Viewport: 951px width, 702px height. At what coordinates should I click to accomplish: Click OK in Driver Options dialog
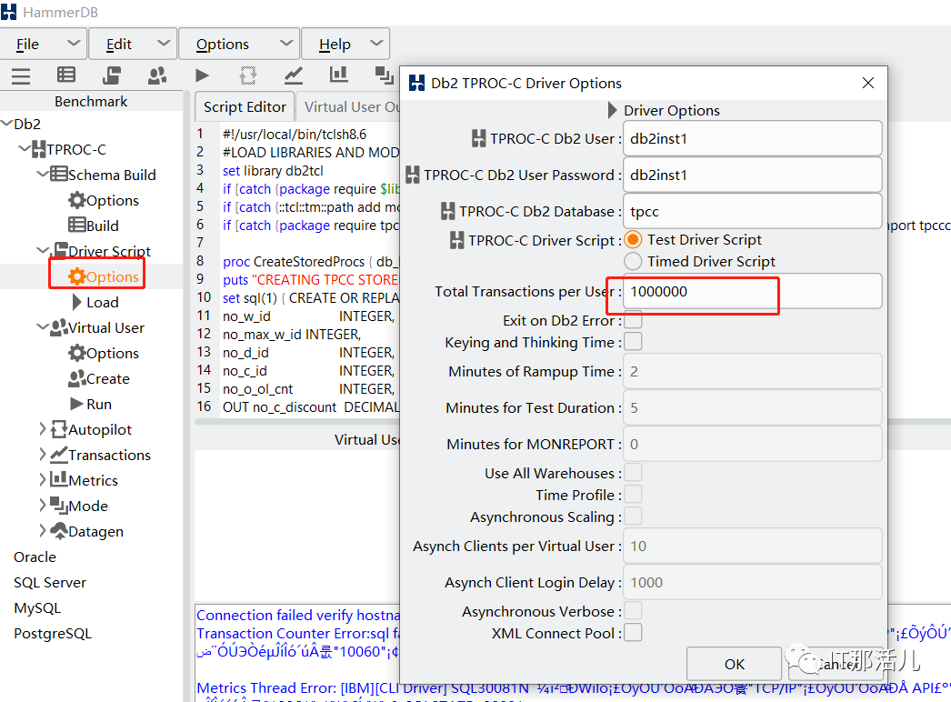point(734,664)
